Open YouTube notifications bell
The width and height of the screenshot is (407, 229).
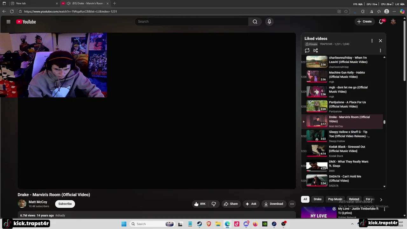[x=381, y=22]
